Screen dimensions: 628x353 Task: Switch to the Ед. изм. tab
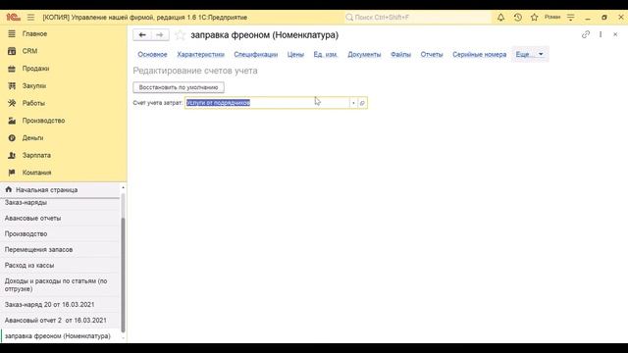[326, 55]
